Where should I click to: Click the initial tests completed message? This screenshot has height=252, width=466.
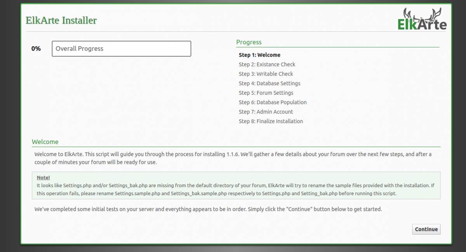point(208,209)
